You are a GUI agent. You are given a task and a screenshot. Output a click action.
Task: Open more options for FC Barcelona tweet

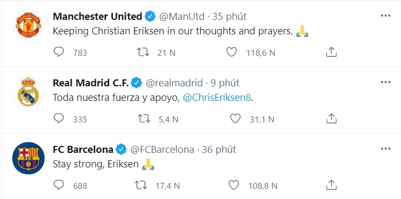pyautogui.click(x=385, y=149)
